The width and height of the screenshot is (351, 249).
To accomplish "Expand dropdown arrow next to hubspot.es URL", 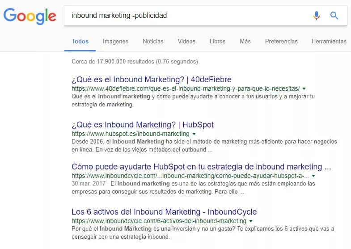I will point(194,134).
